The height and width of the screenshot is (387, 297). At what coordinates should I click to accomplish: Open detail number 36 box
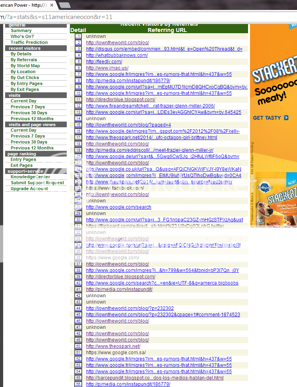[79, 258]
